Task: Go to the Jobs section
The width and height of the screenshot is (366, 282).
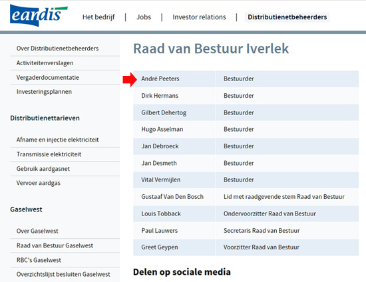Action: pyautogui.click(x=144, y=17)
